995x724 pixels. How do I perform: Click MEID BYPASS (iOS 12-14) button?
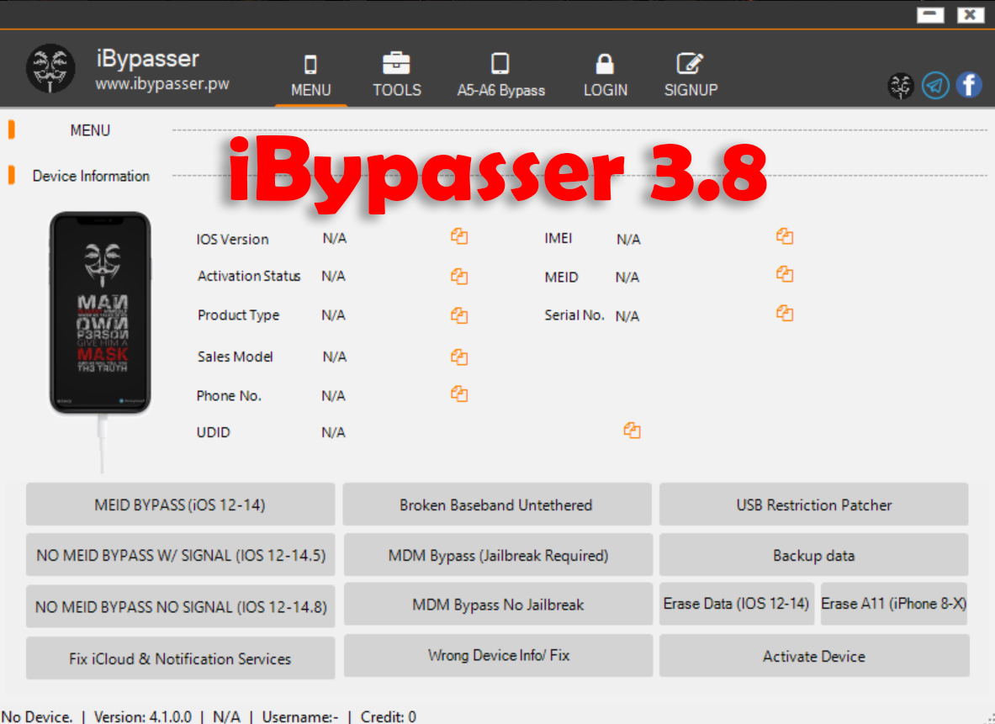[180, 505]
